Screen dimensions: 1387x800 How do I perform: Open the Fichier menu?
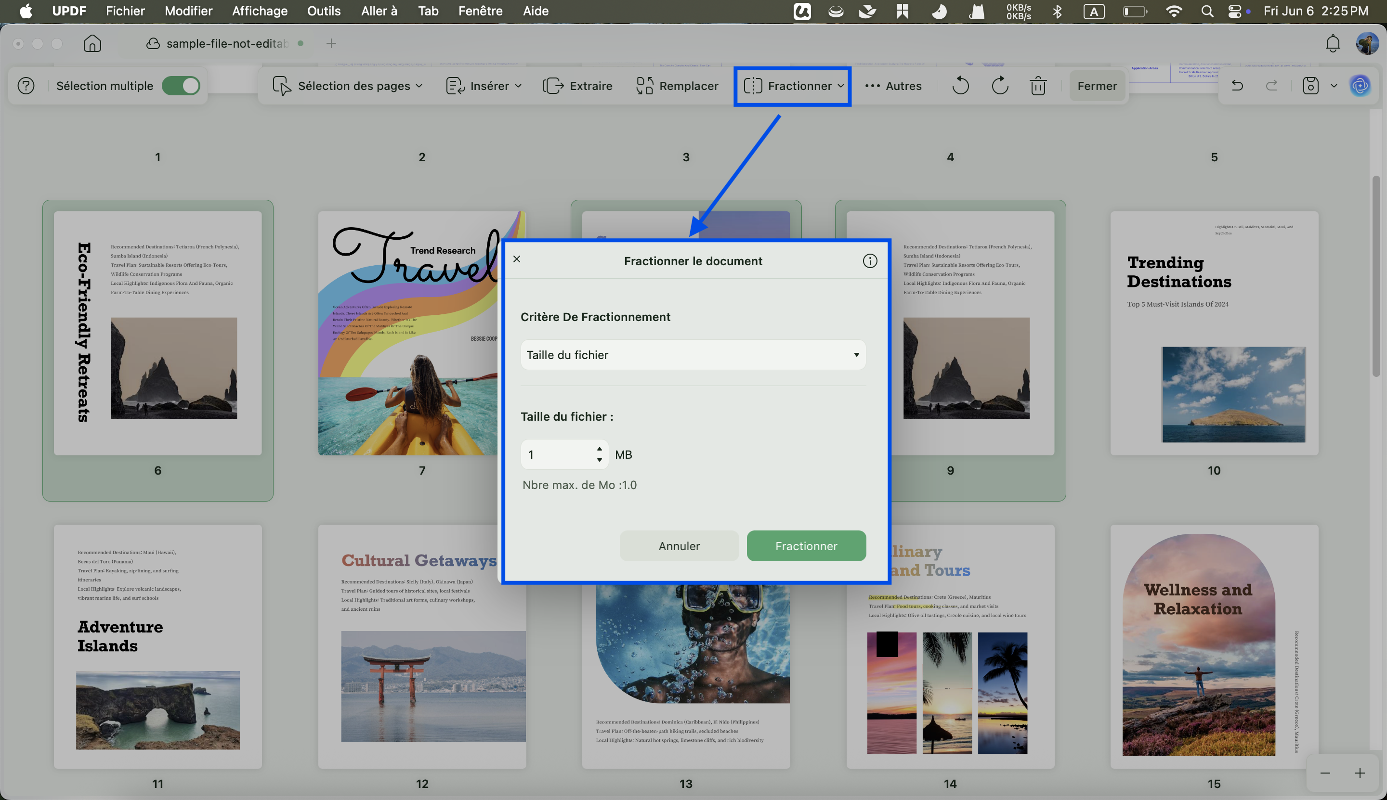tap(125, 11)
